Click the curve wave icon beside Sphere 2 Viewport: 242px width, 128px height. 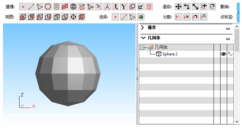230,54
